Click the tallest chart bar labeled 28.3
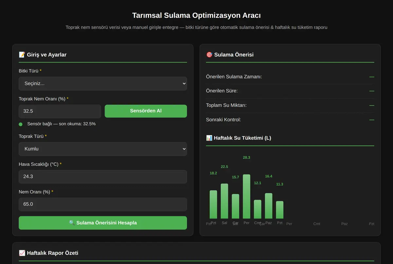 pyautogui.click(x=247, y=197)
